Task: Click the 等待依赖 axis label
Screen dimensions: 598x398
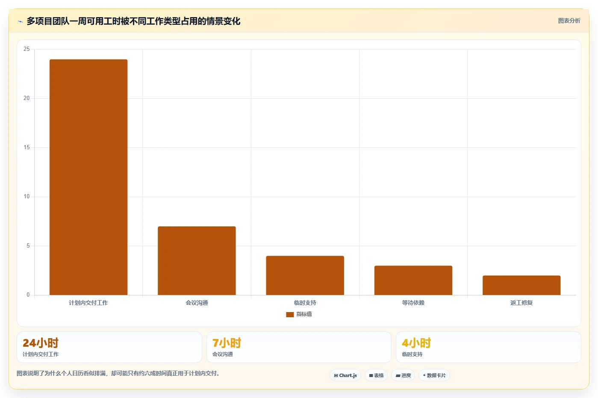Action: (x=413, y=303)
